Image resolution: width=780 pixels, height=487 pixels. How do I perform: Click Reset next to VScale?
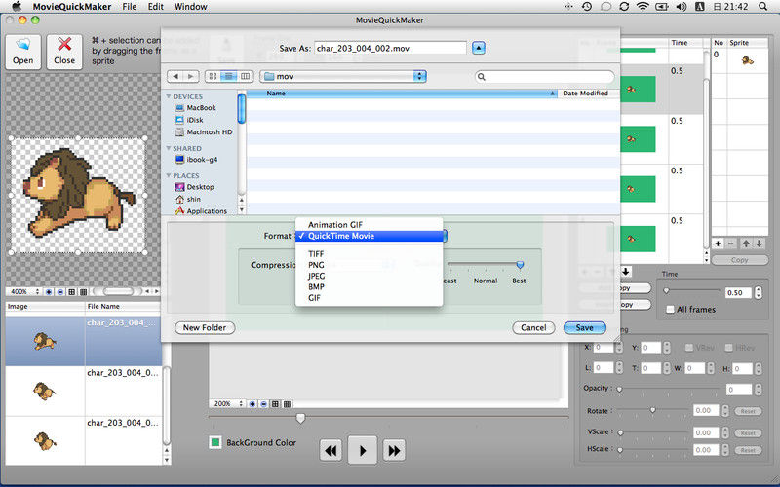click(x=748, y=432)
